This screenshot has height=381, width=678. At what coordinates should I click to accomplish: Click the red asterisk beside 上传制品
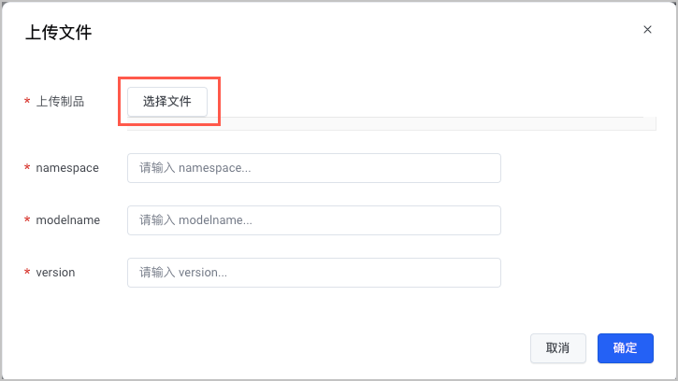click(27, 103)
